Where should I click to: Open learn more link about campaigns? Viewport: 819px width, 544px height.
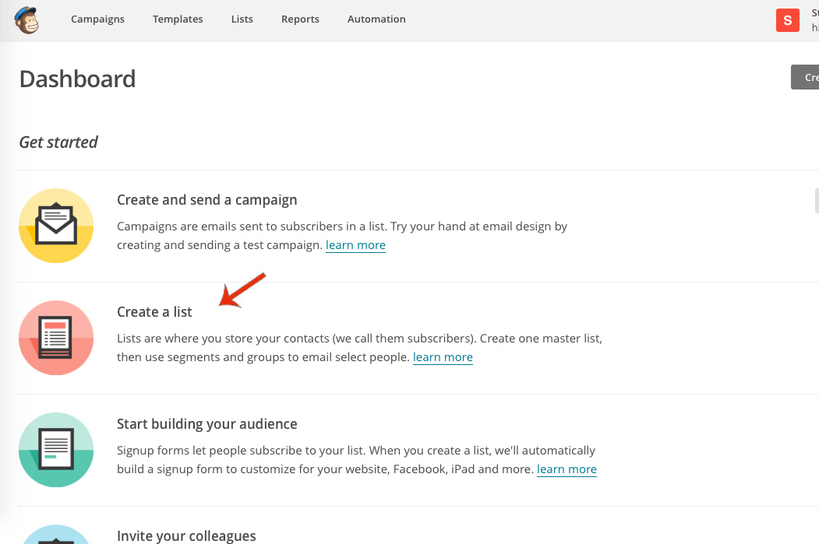(355, 245)
